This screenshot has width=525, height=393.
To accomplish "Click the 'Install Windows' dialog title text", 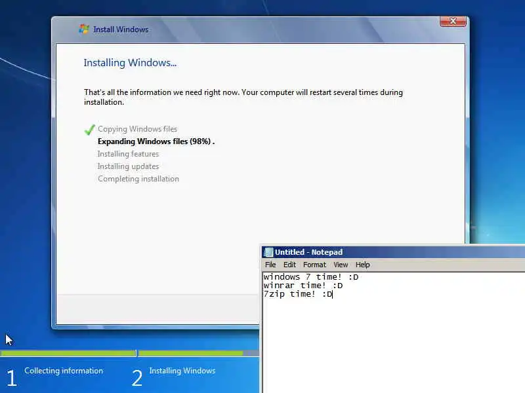I will (x=121, y=29).
